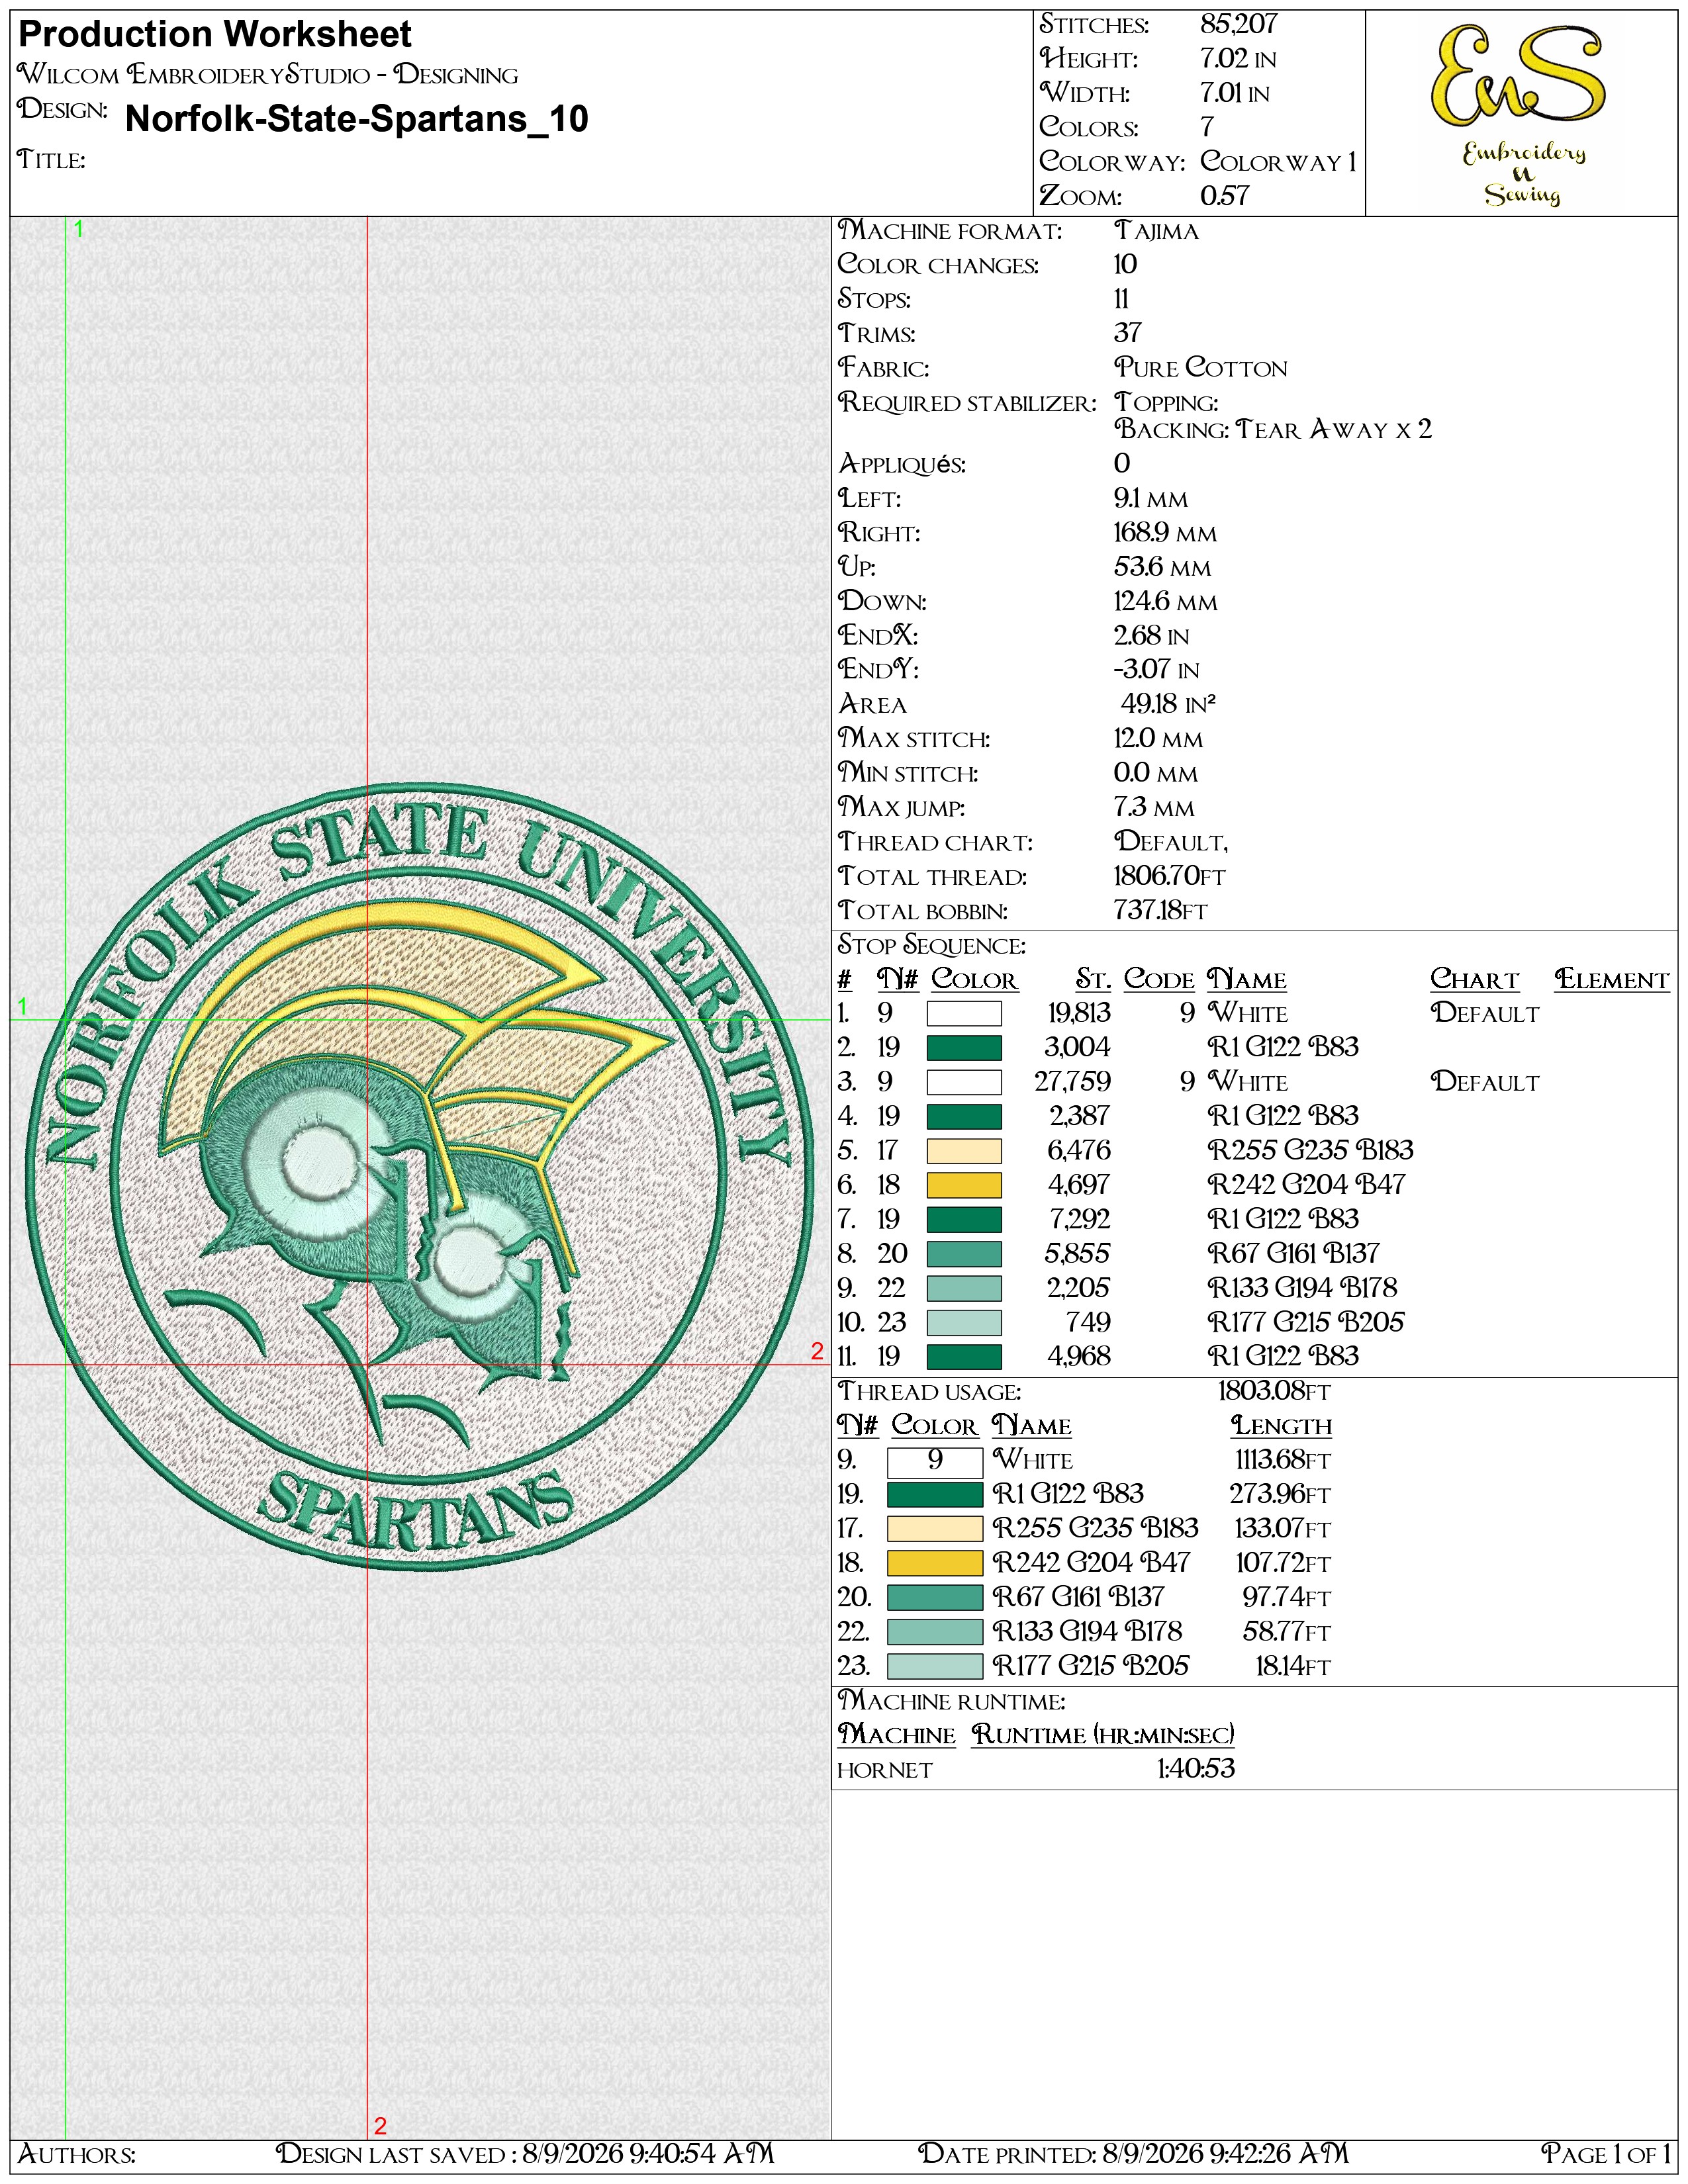Click the "Title:" label in header

coord(51,160)
